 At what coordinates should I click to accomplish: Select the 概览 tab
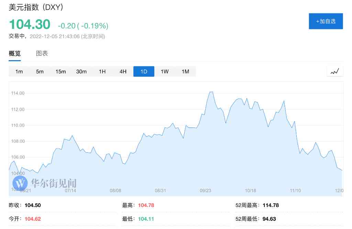(x=14, y=53)
